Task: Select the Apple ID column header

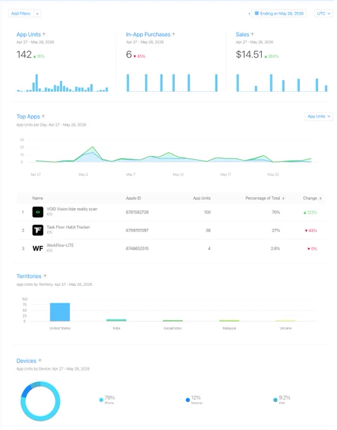Action: point(133,198)
